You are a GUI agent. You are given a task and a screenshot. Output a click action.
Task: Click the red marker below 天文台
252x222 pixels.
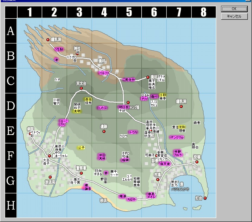point(81,88)
